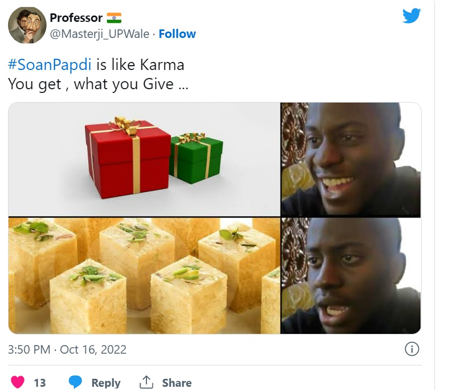Viewport: 458px width, 390px height.
Task: Click the Indian flag emoji beside Professor
Action: (114, 18)
